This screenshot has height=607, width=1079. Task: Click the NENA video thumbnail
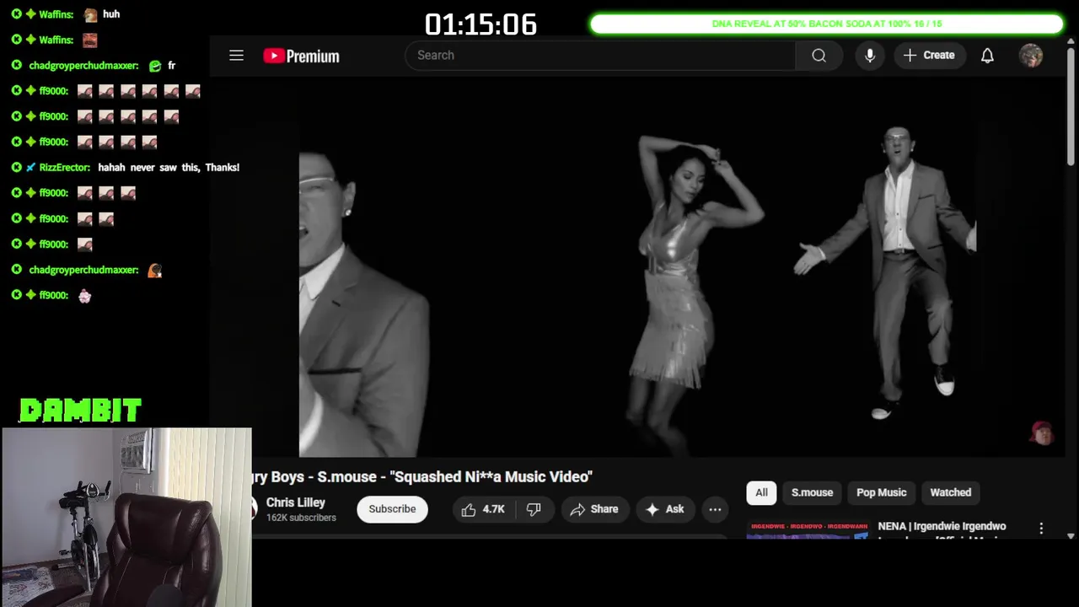[x=807, y=529]
